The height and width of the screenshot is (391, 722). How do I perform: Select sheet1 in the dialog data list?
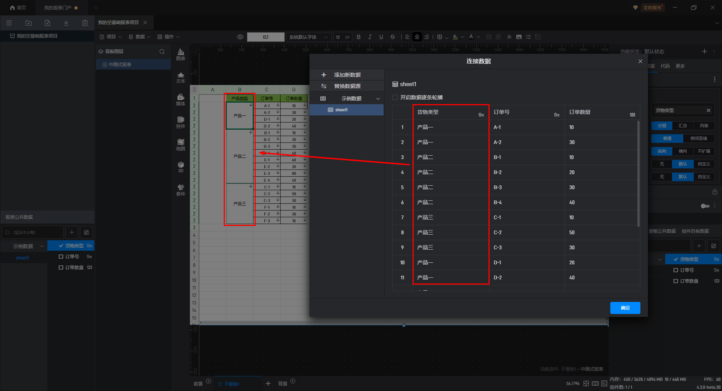click(341, 110)
